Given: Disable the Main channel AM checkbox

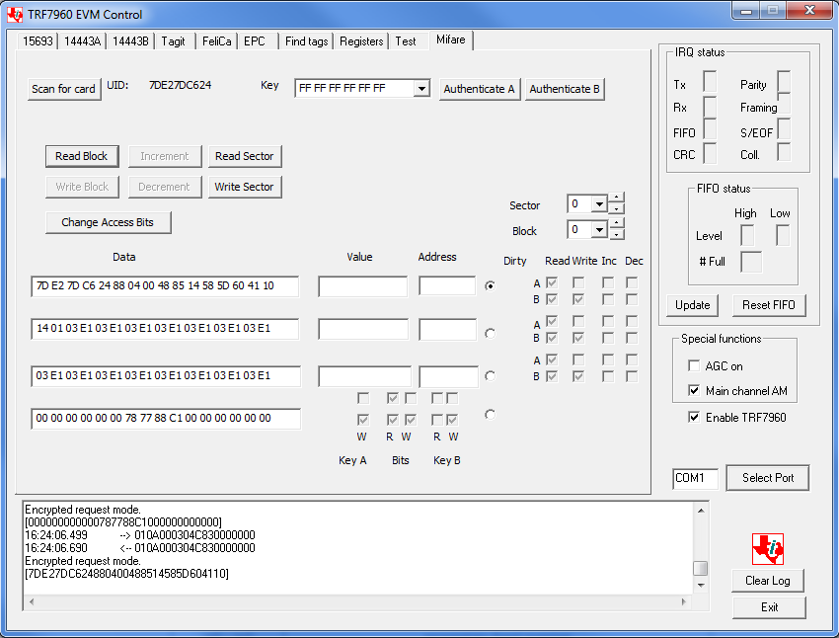Looking at the screenshot, I should click(x=694, y=388).
